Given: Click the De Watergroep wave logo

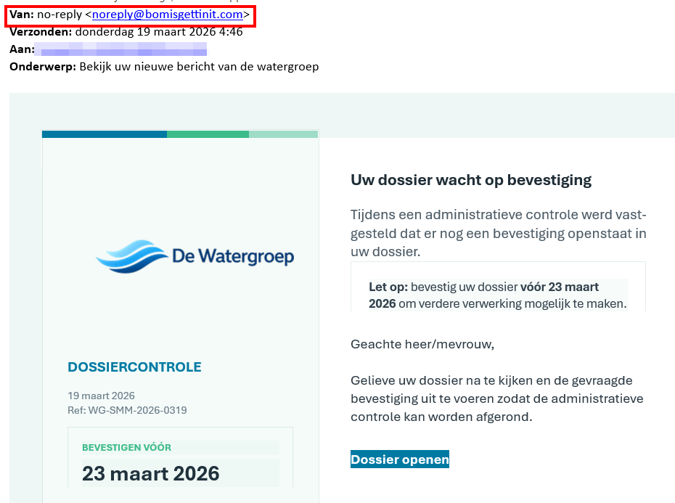Looking at the screenshot, I should [195, 257].
